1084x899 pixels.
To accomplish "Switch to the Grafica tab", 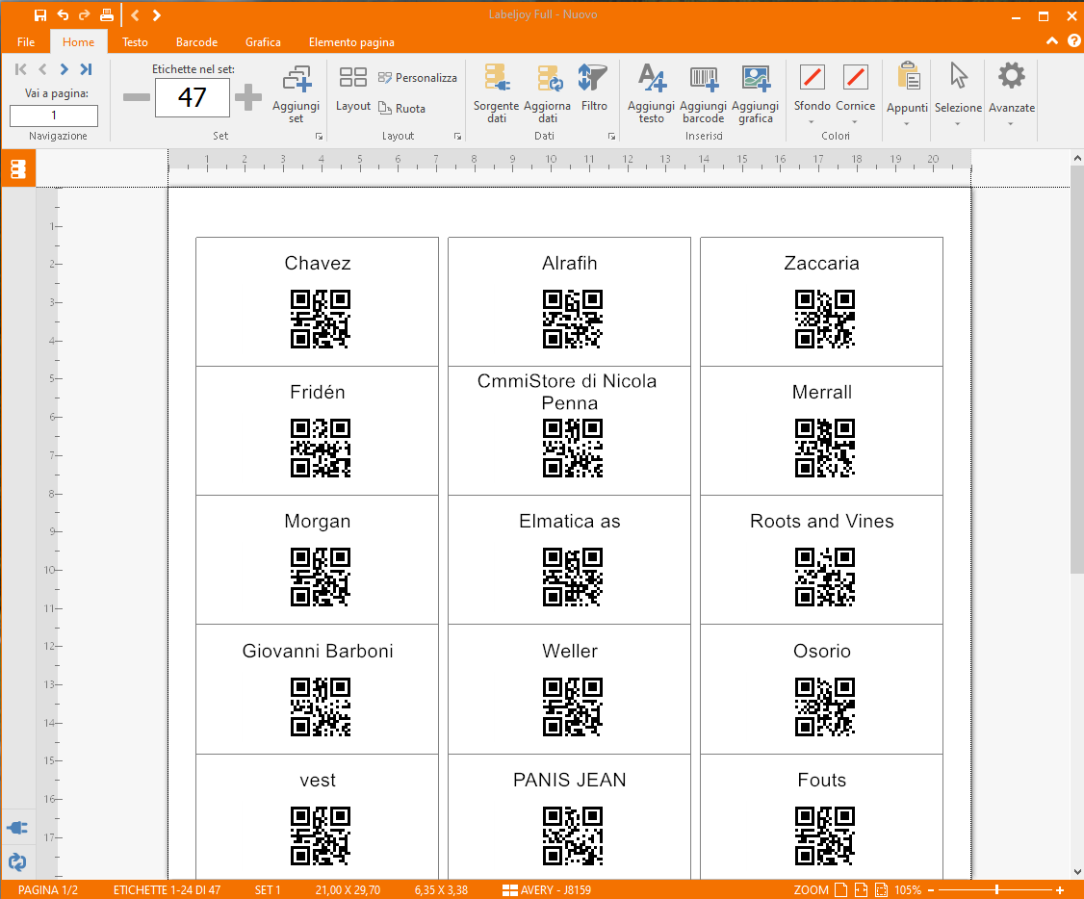I will tap(263, 42).
